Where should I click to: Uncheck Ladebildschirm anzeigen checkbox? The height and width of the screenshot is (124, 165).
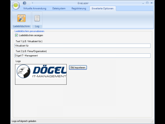click(x=16, y=35)
